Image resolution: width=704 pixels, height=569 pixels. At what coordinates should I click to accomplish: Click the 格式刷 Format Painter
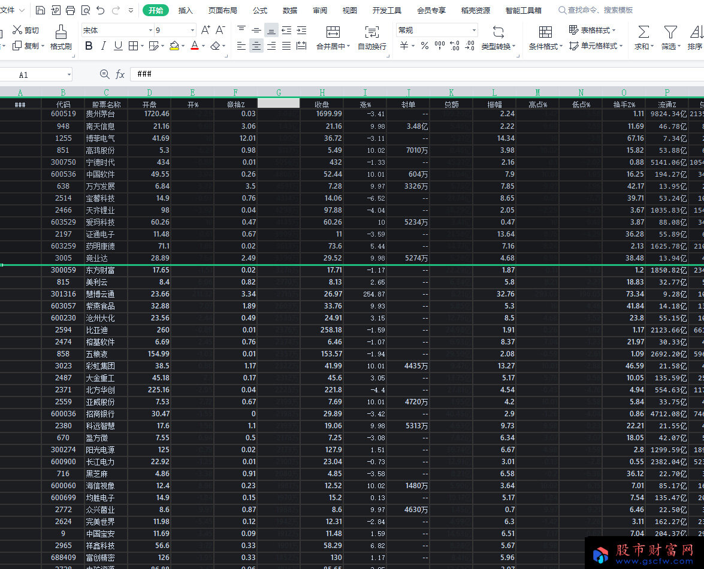(61, 37)
